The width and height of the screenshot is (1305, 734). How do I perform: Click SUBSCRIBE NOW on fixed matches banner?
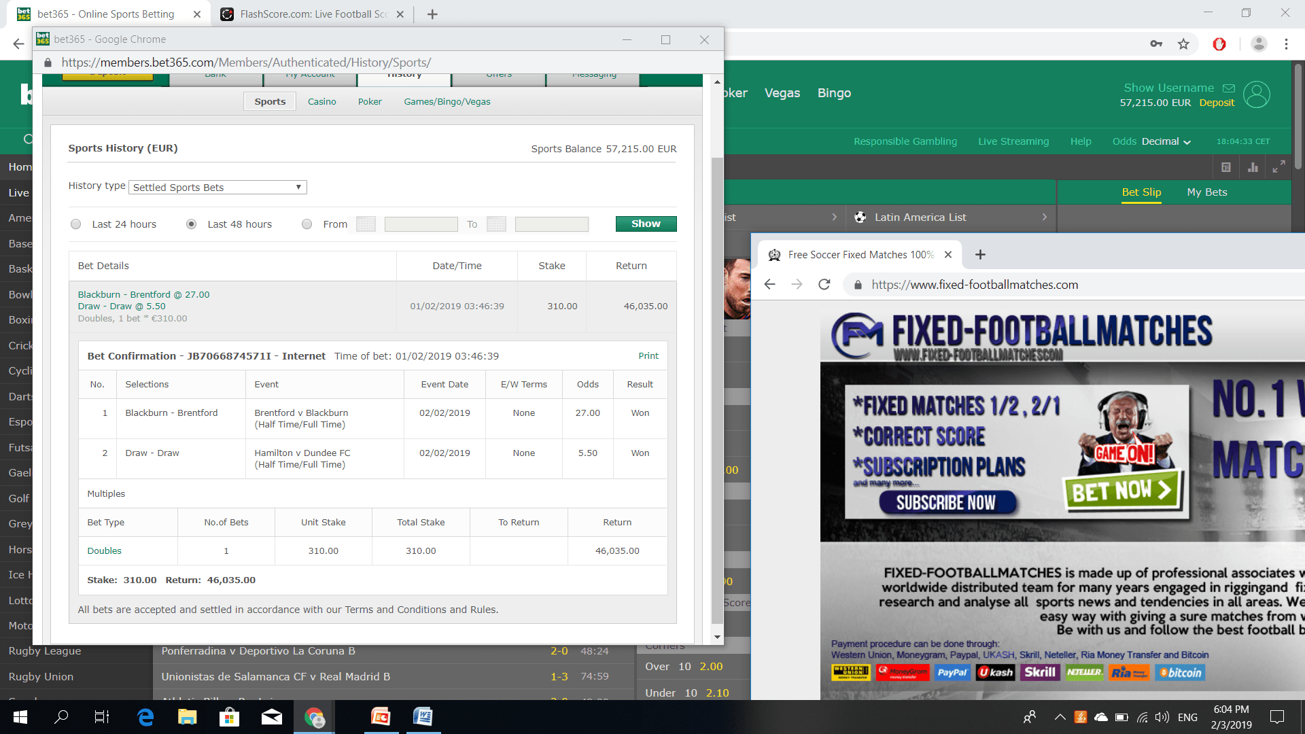[x=947, y=503]
